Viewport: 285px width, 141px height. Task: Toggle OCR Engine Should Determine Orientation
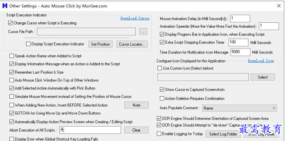(x=159, y=118)
